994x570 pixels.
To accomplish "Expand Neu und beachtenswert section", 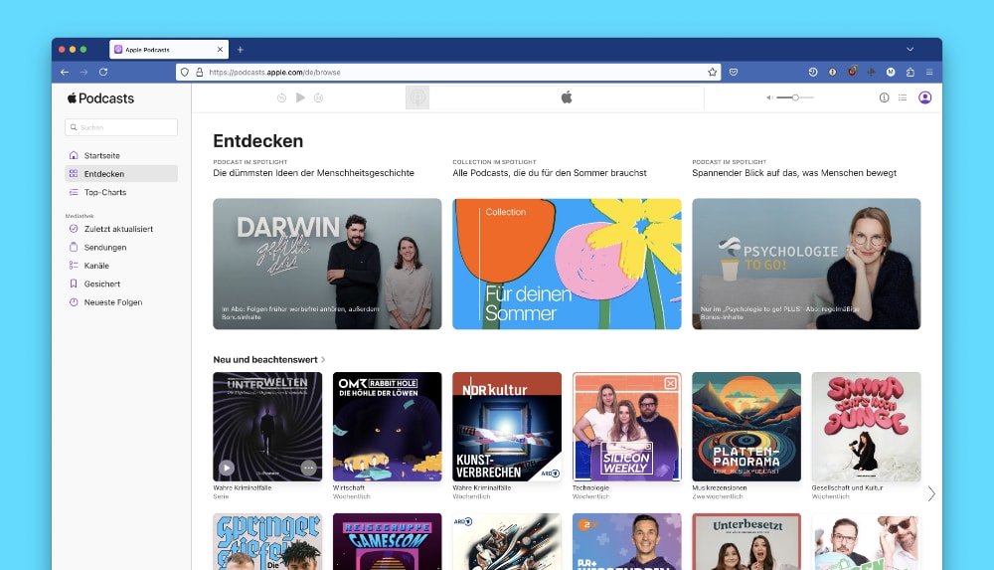I will click(x=268, y=360).
